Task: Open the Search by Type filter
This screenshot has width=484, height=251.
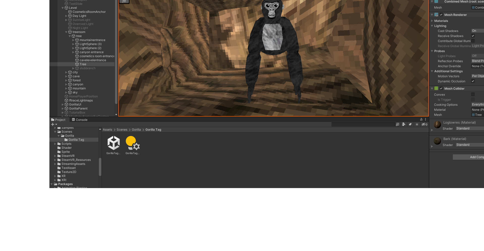Action: 404,124
